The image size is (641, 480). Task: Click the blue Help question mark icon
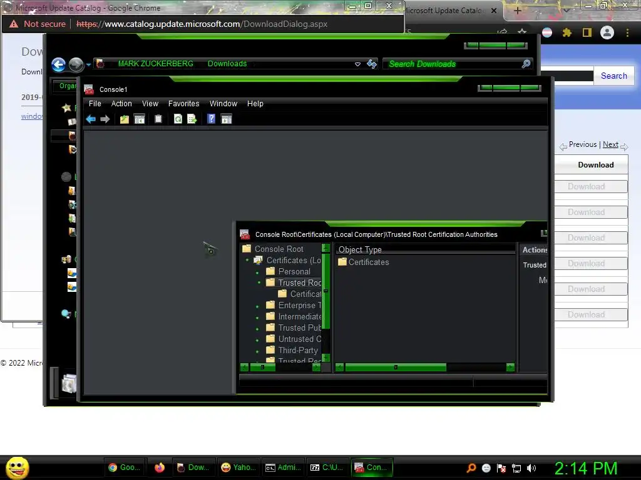pos(211,119)
